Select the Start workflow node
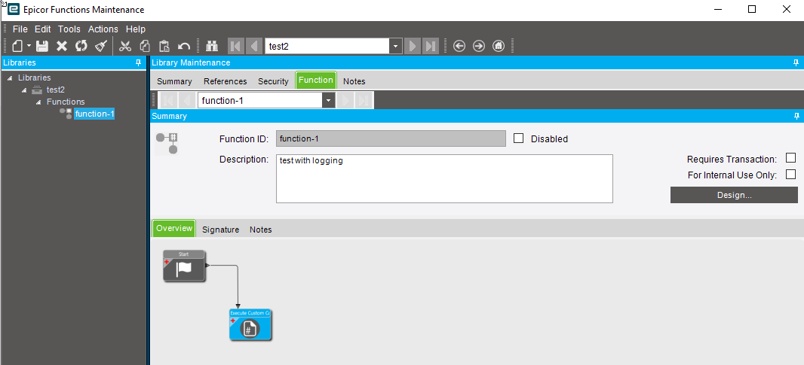 click(184, 266)
